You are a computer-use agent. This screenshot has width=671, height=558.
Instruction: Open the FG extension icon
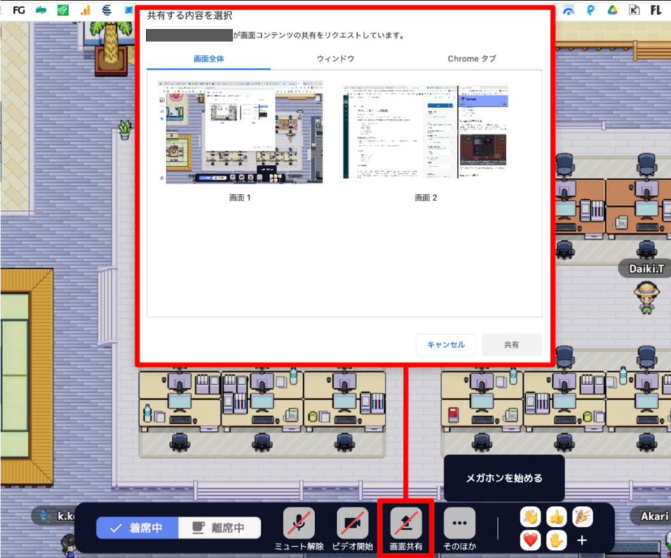coord(18,10)
